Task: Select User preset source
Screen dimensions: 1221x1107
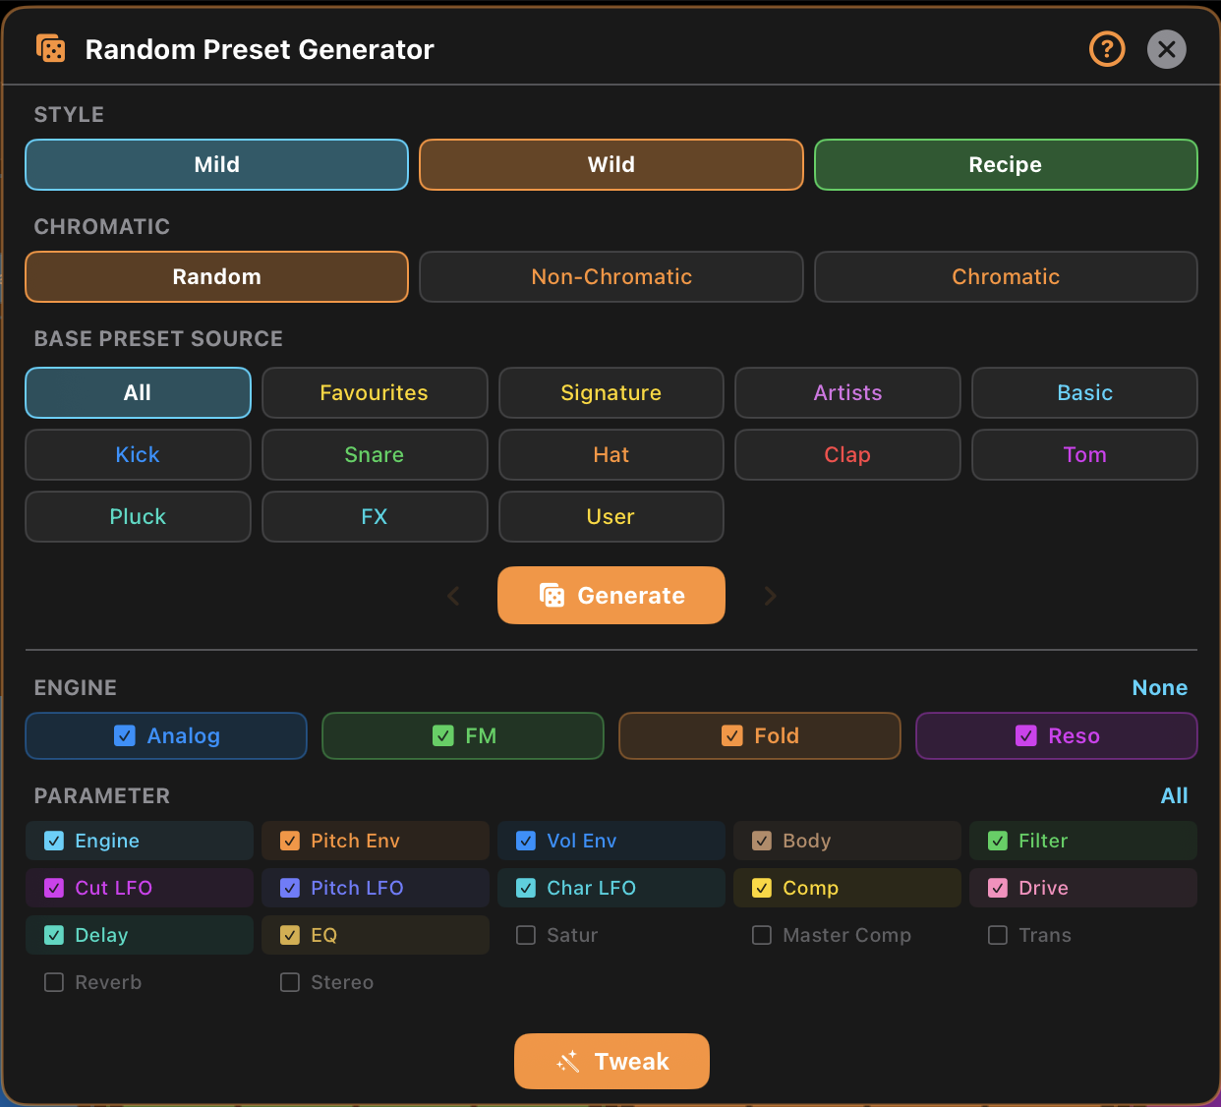Action: tap(611, 516)
